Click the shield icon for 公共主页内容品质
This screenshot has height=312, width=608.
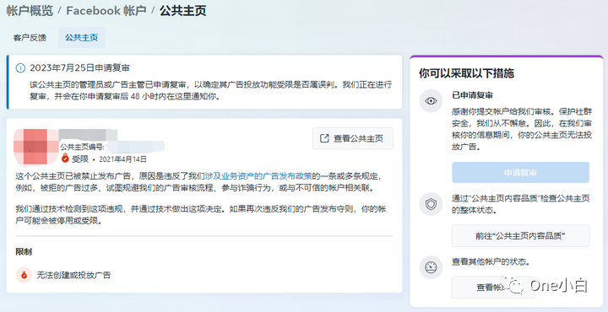click(x=431, y=204)
